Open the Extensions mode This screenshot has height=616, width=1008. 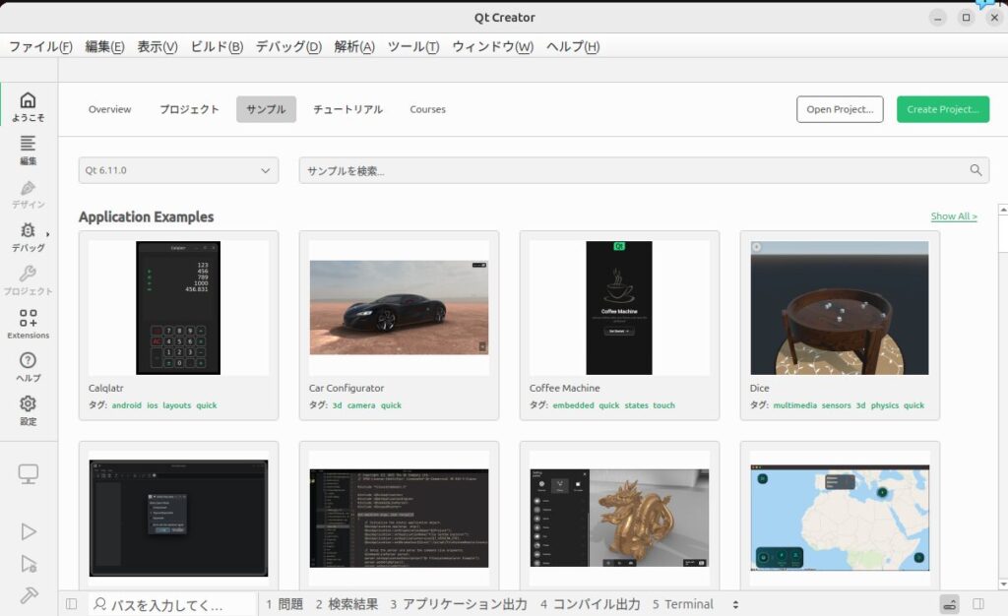[28, 324]
